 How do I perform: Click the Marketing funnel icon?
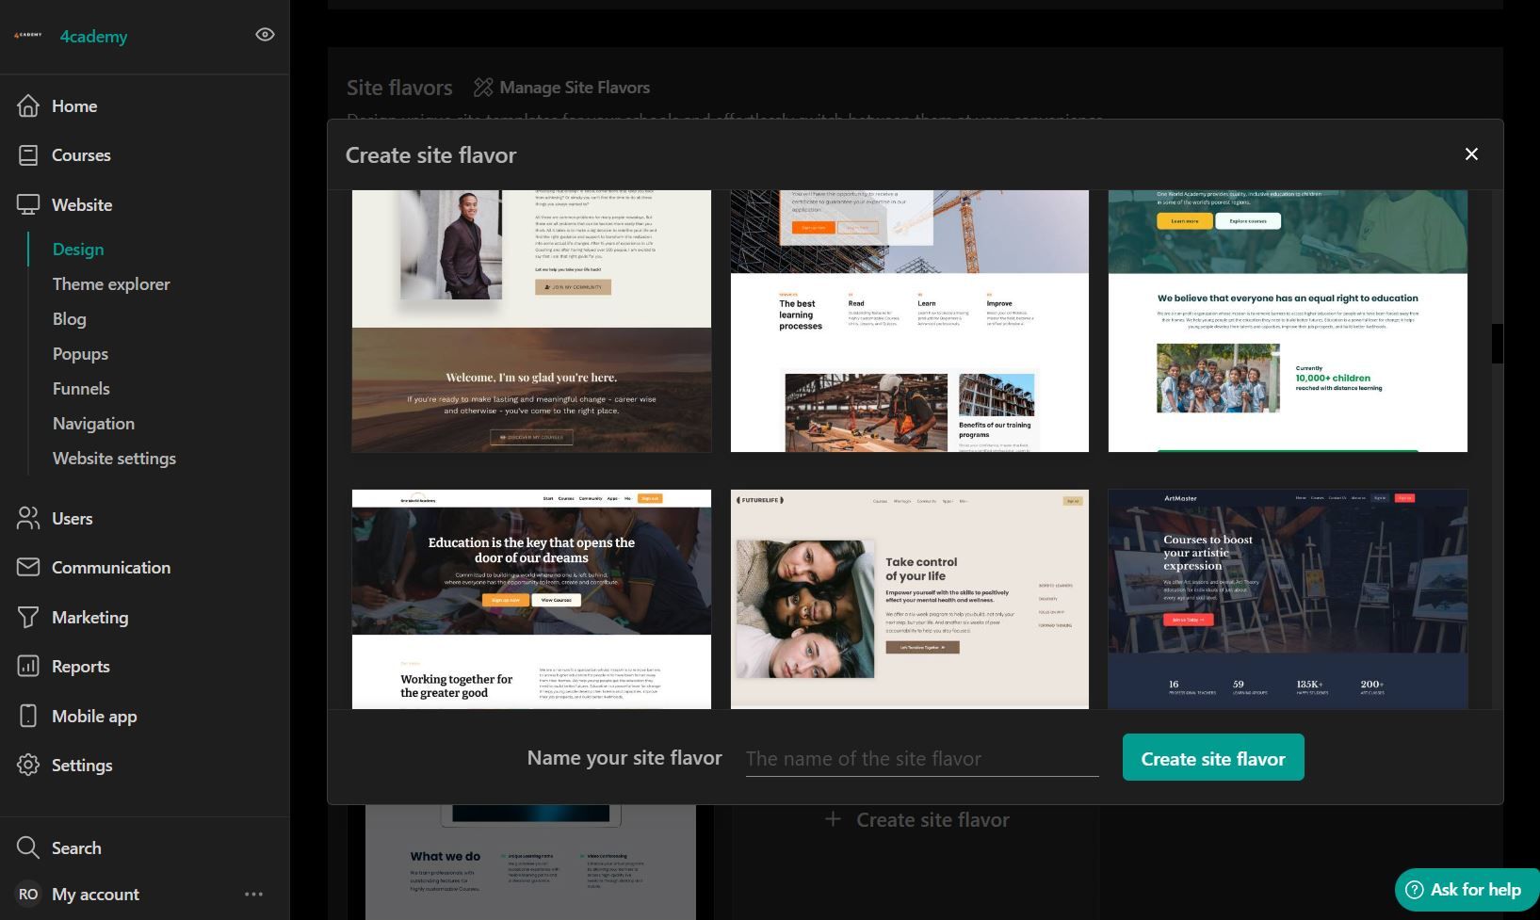click(x=28, y=617)
